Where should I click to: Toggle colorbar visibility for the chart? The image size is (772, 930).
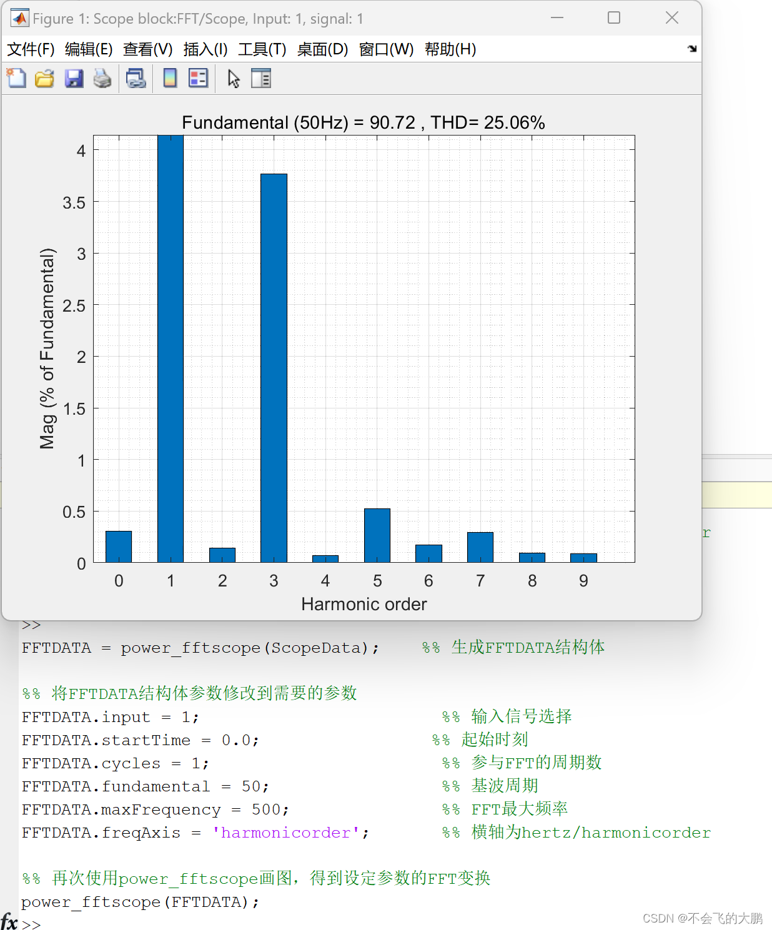pyautogui.click(x=169, y=78)
